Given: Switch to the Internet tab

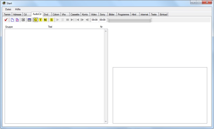Looking at the screenshot, I should (144, 14).
